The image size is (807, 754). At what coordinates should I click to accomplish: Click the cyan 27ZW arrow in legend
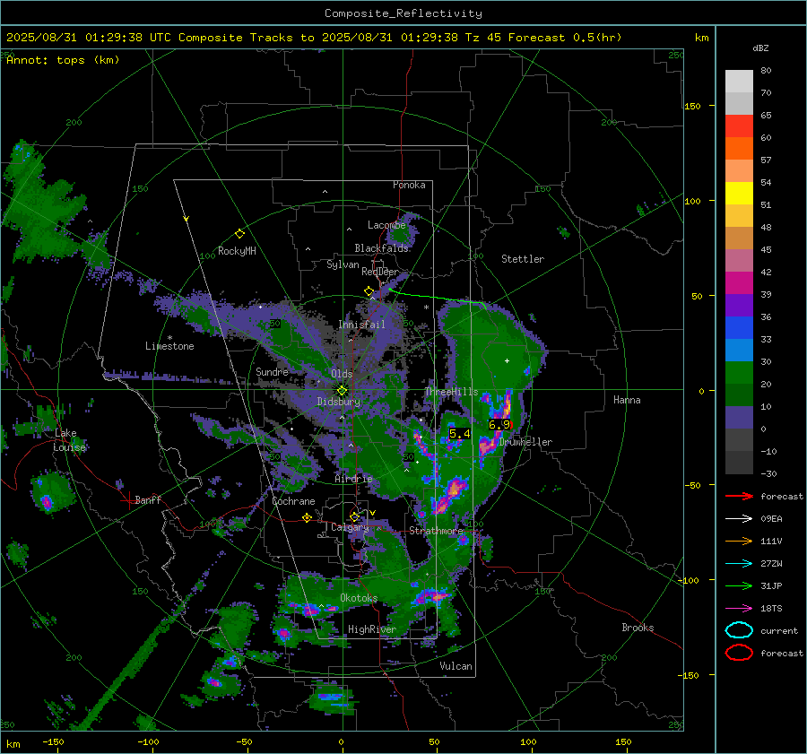(739, 564)
